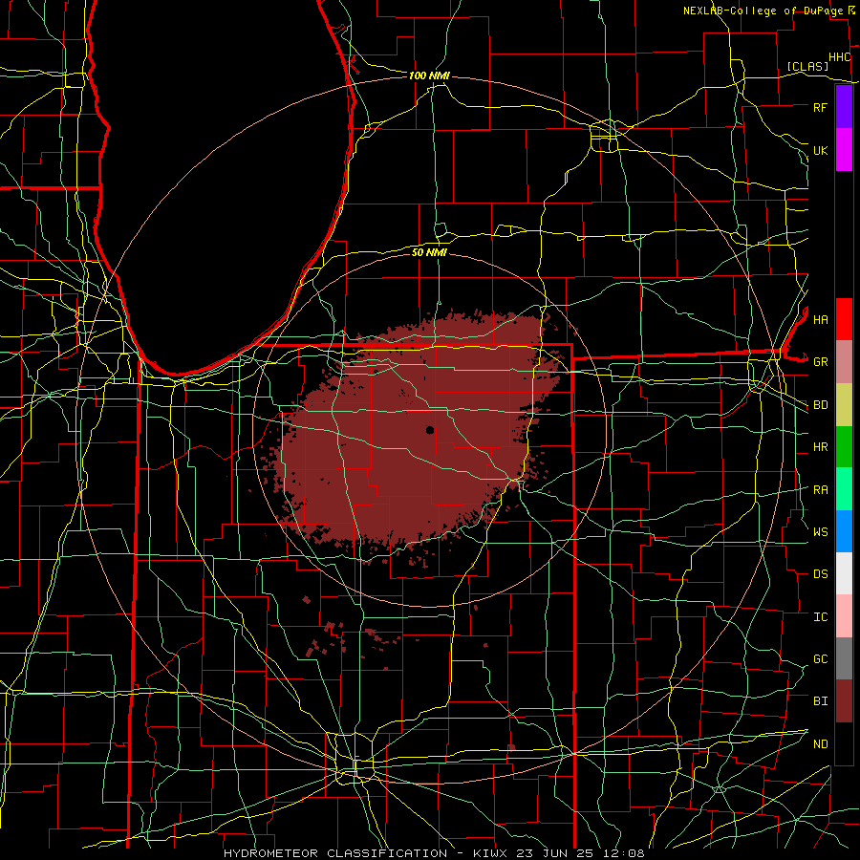Image resolution: width=860 pixels, height=860 pixels.
Task: Click the 'GC' legend label
Action: point(820,659)
